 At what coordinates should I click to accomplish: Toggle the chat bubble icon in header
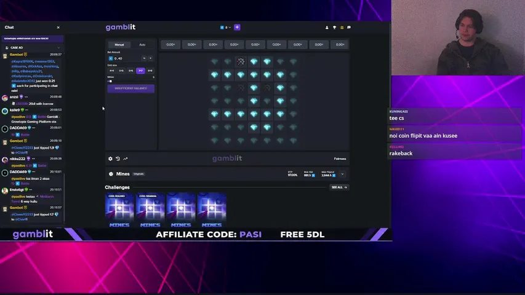[349, 28]
